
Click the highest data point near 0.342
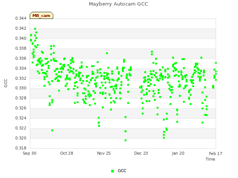[x=35, y=29]
